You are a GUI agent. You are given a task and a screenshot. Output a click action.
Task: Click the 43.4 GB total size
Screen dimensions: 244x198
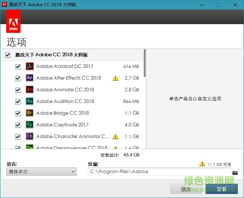tap(131, 155)
